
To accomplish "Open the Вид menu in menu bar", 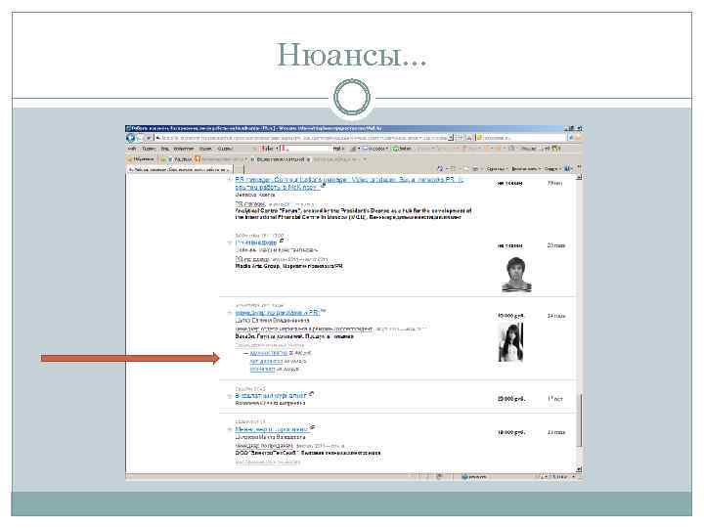I will pyautogui.click(x=165, y=149).
